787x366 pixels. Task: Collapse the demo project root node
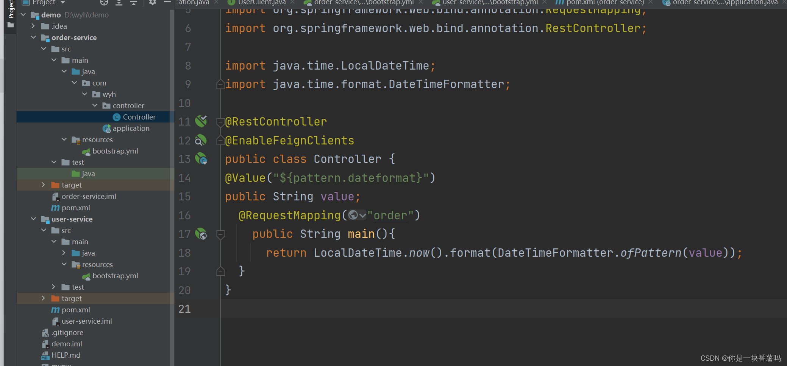click(x=23, y=15)
